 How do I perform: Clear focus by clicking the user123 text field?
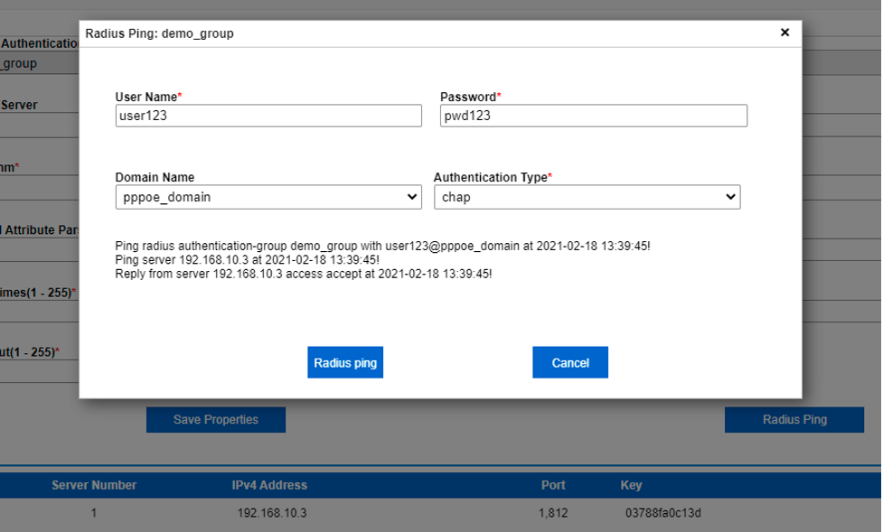coord(267,115)
